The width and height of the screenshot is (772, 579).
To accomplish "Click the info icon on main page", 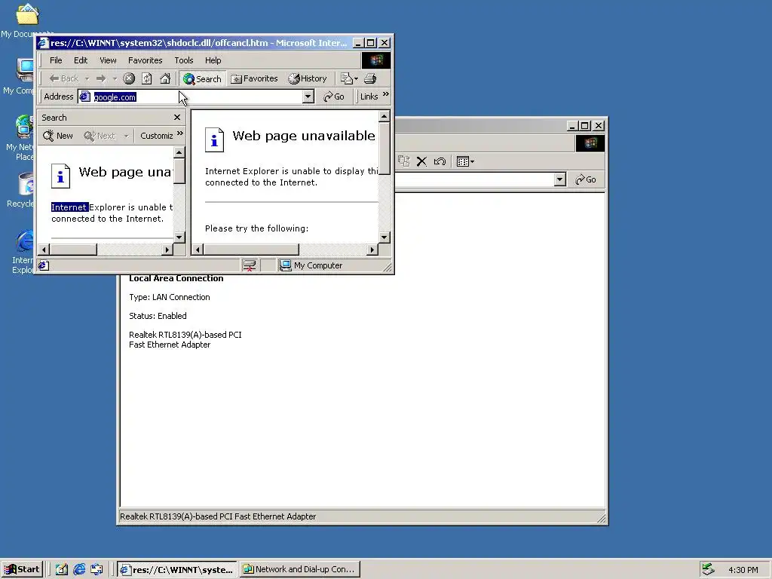I will [214, 139].
